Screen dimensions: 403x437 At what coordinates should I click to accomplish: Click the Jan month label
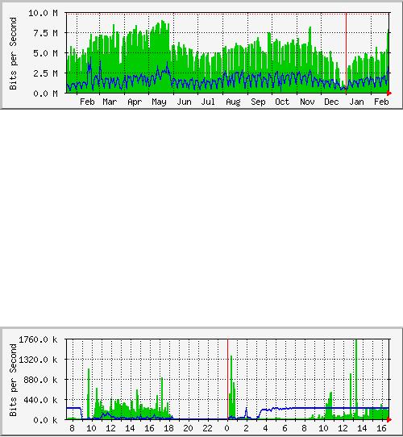pos(356,102)
